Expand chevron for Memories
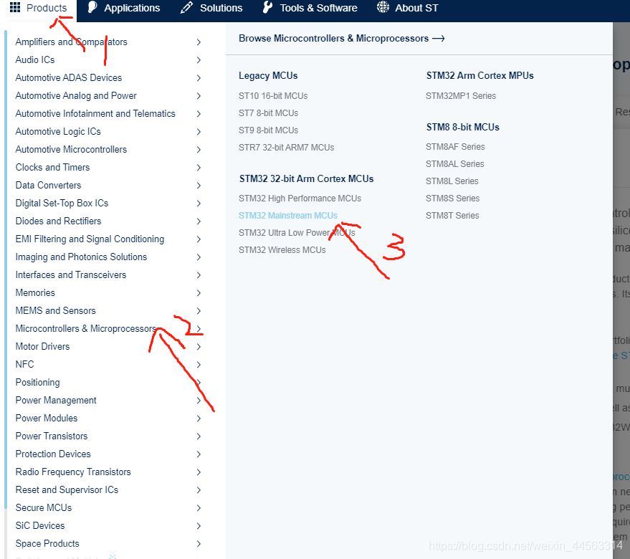 199,293
